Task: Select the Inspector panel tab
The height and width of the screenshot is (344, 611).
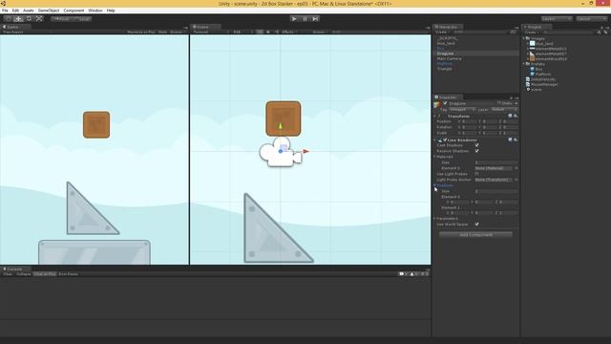Action: (448, 97)
